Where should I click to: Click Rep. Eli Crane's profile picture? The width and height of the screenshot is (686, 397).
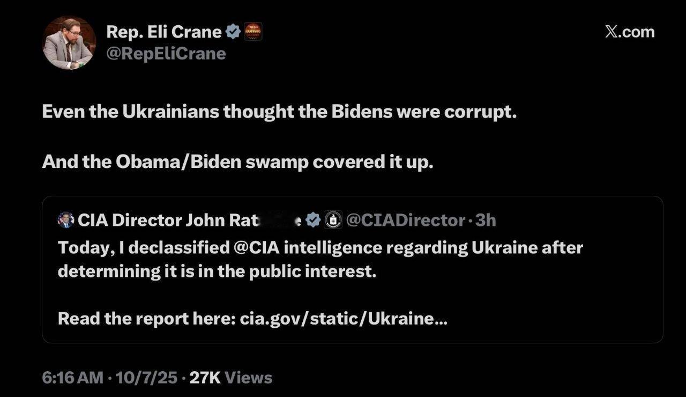69,42
